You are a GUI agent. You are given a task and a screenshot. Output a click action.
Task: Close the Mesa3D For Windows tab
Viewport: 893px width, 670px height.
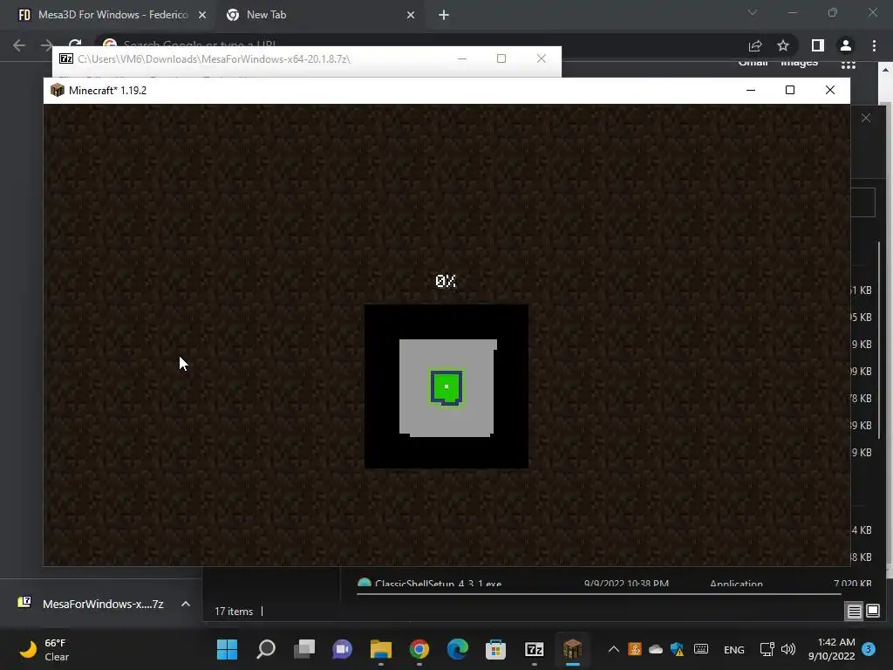(x=202, y=16)
